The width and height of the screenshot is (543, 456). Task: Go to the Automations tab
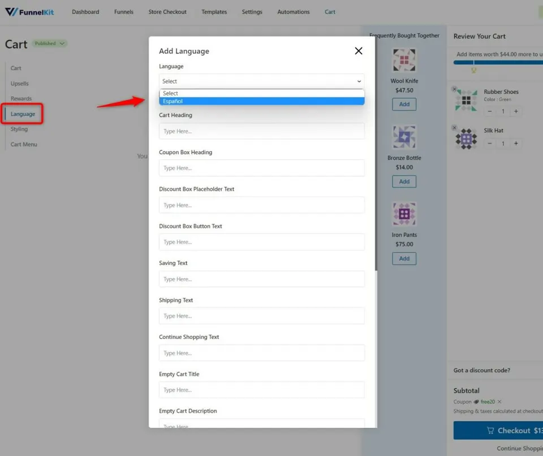[x=294, y=12]
